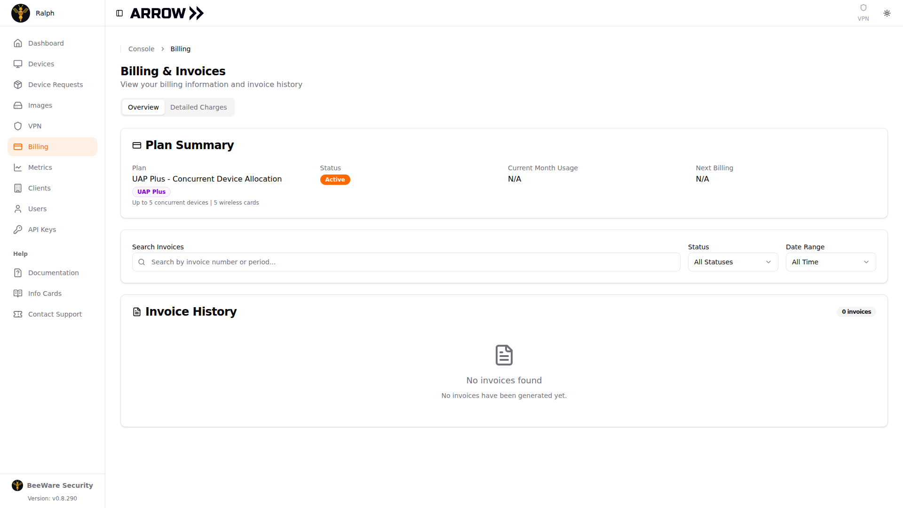This screenshot has width=903, height=508.
Task: Click the VPN shield icon in sidebar
Action: 18,126
